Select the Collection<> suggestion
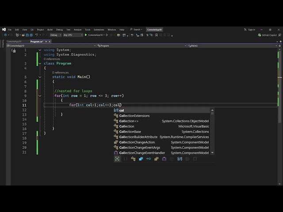 tap(161, 121)
